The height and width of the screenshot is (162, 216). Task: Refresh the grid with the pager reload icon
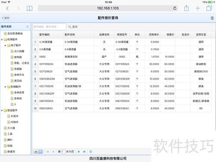point(91,152)
